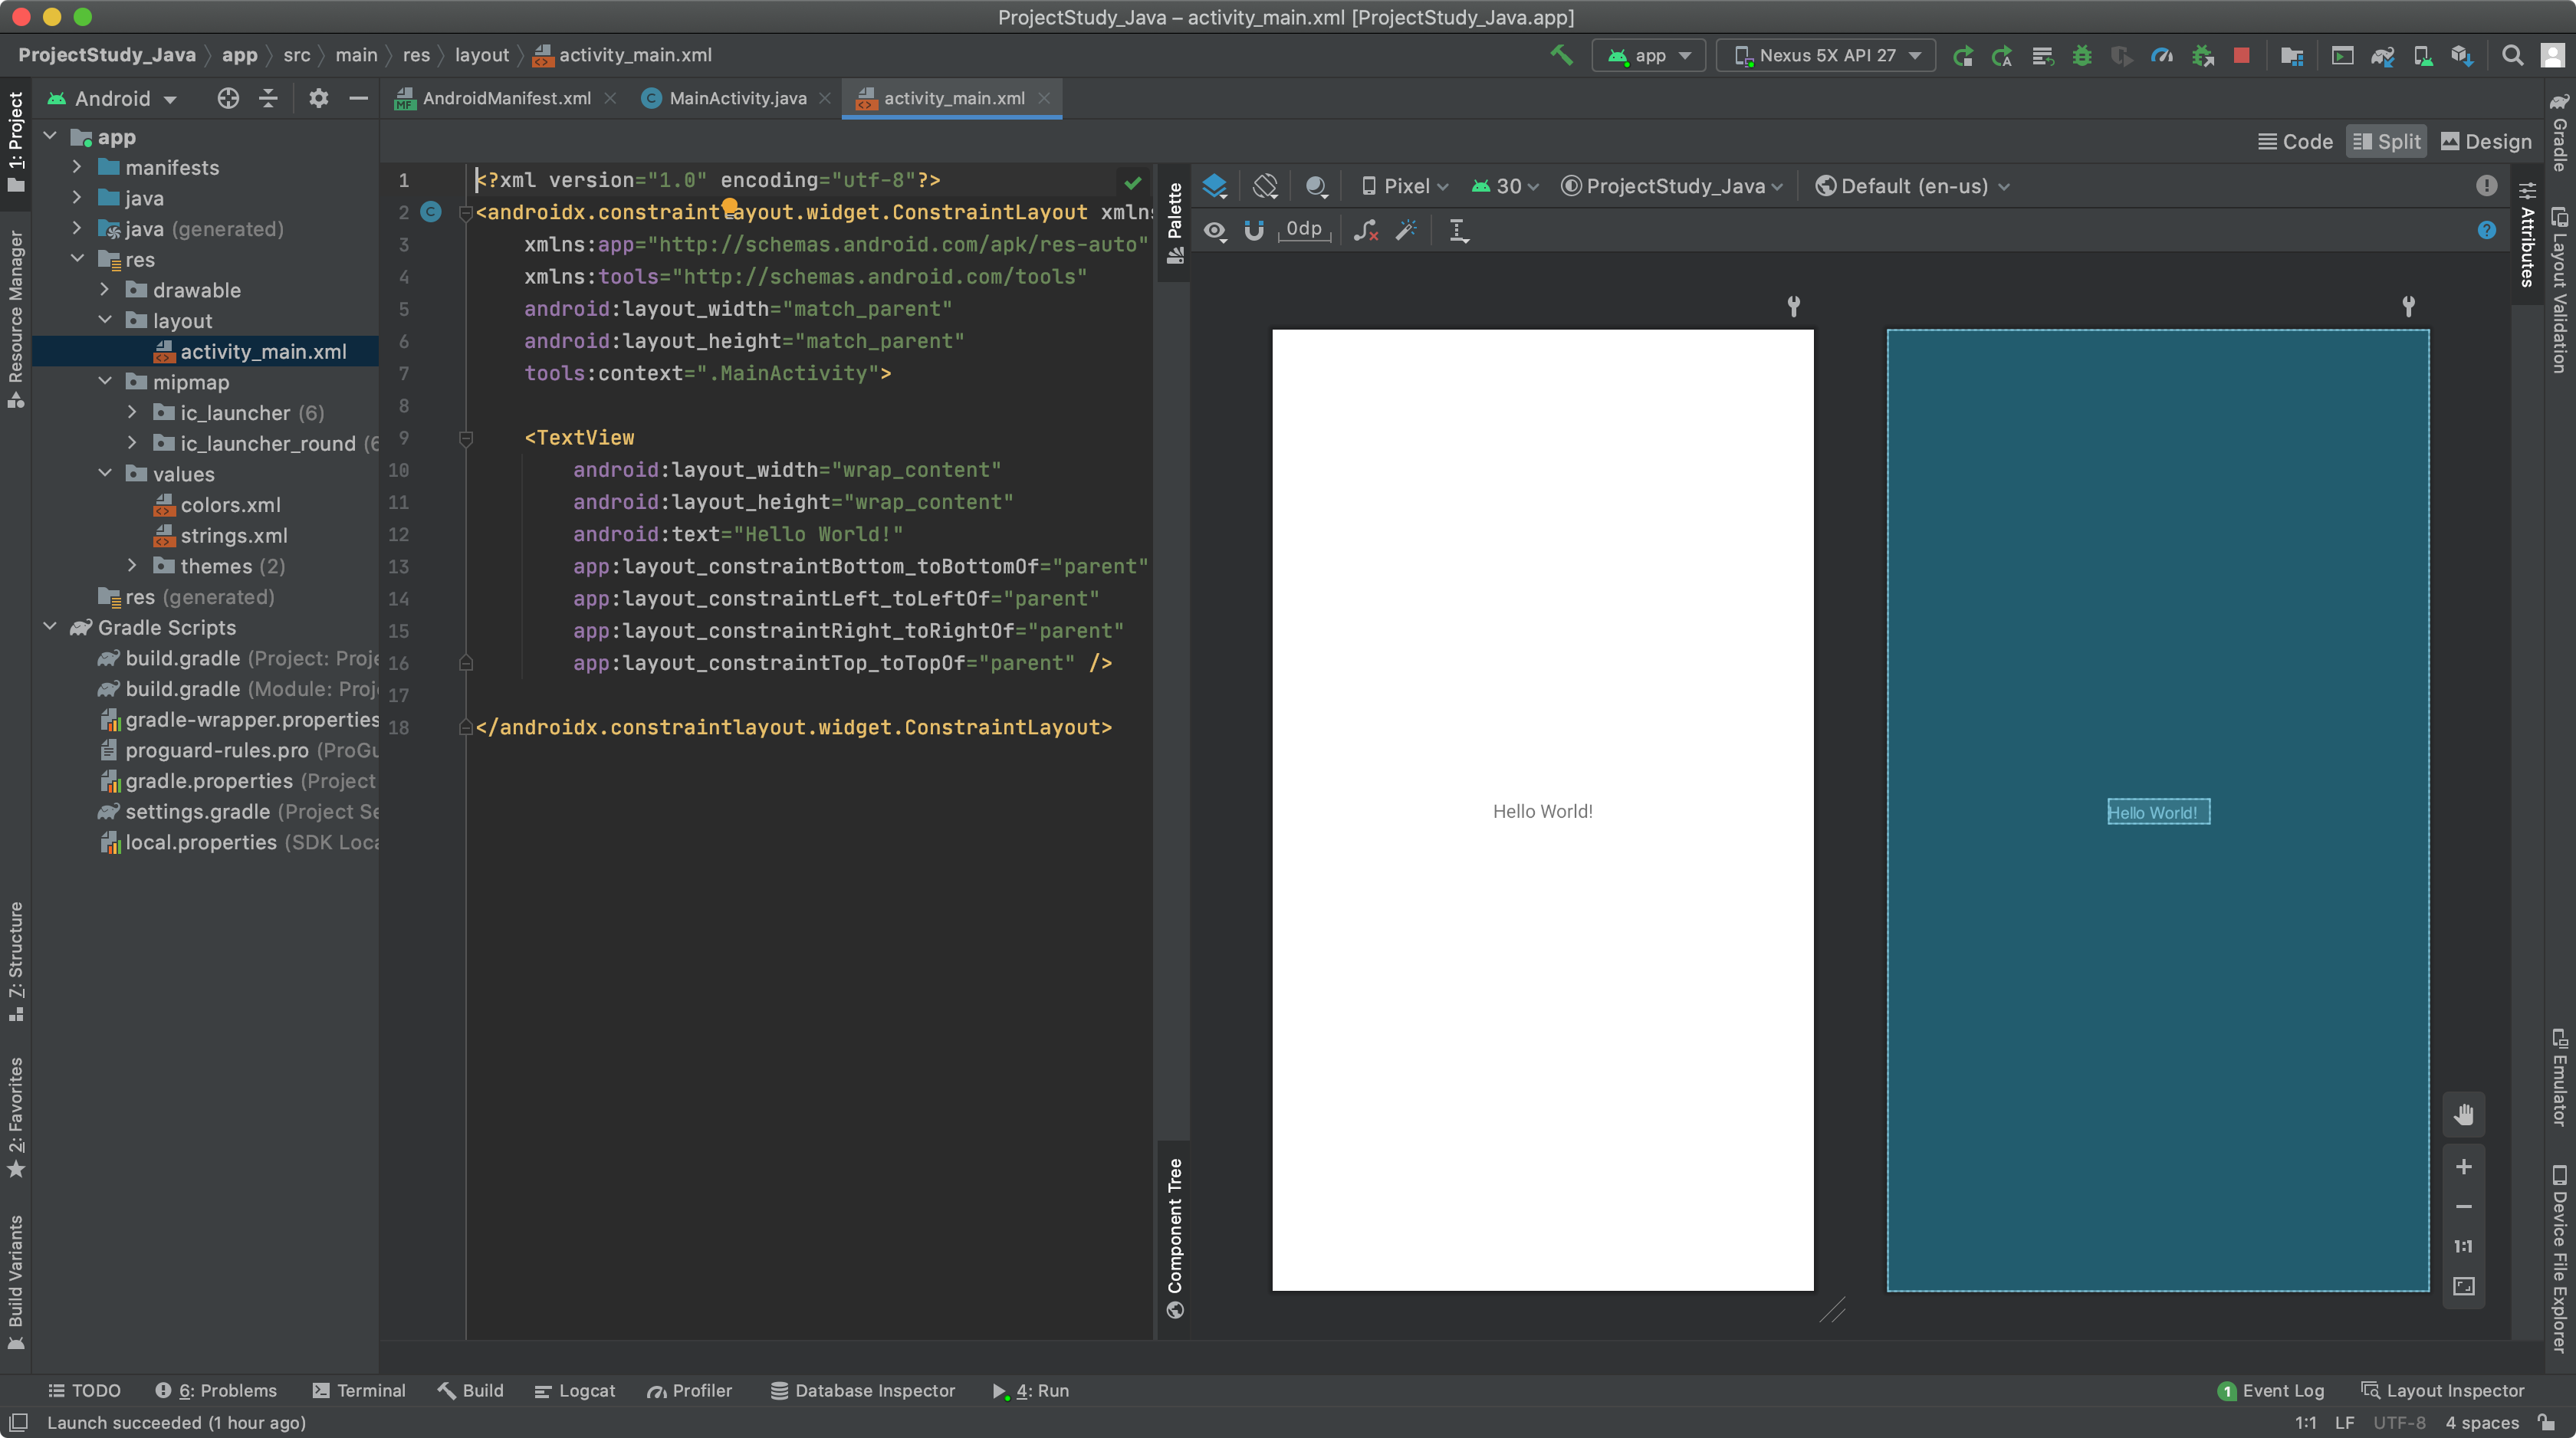The height and width of the screenshot is (1438, 2576).
Task: Click the 0dp default margins field
Action: point(1304,229)
